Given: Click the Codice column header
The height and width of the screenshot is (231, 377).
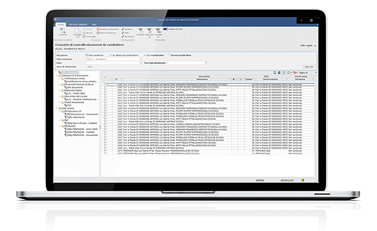Looking at the screenshot, I should tap(249, 79).
